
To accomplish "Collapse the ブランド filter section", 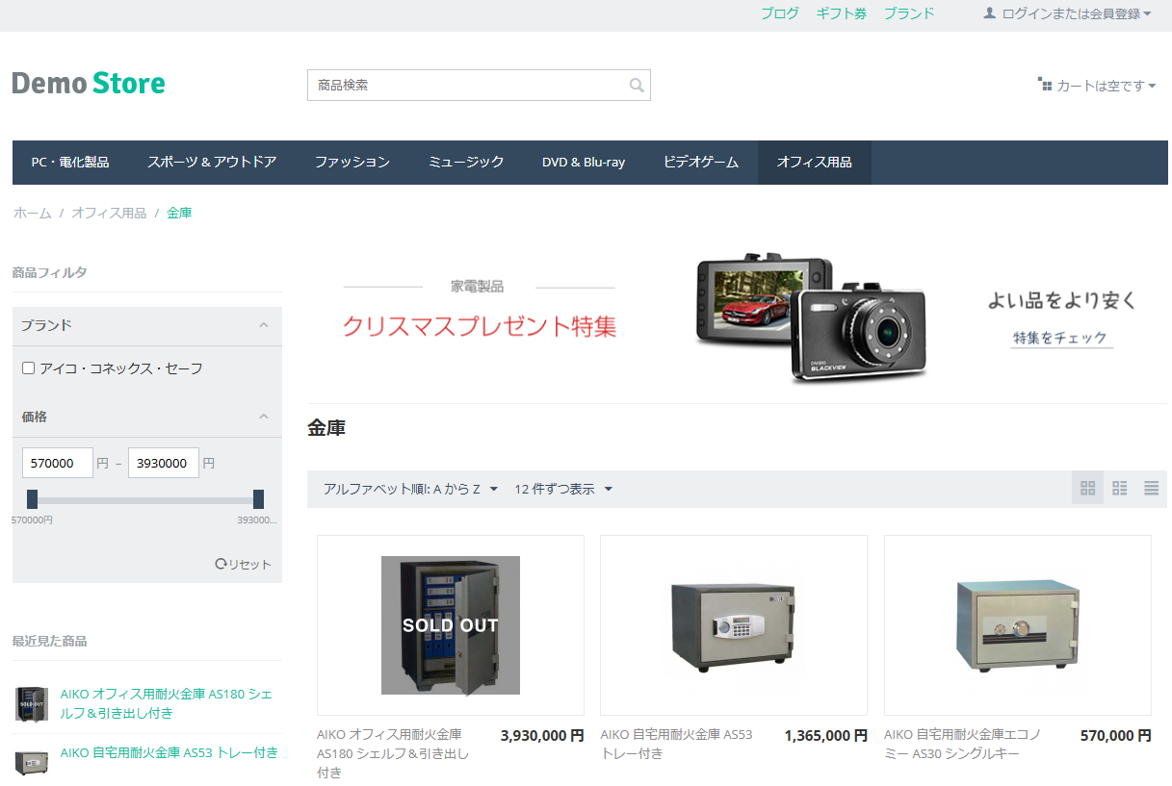I will (263, 325).
